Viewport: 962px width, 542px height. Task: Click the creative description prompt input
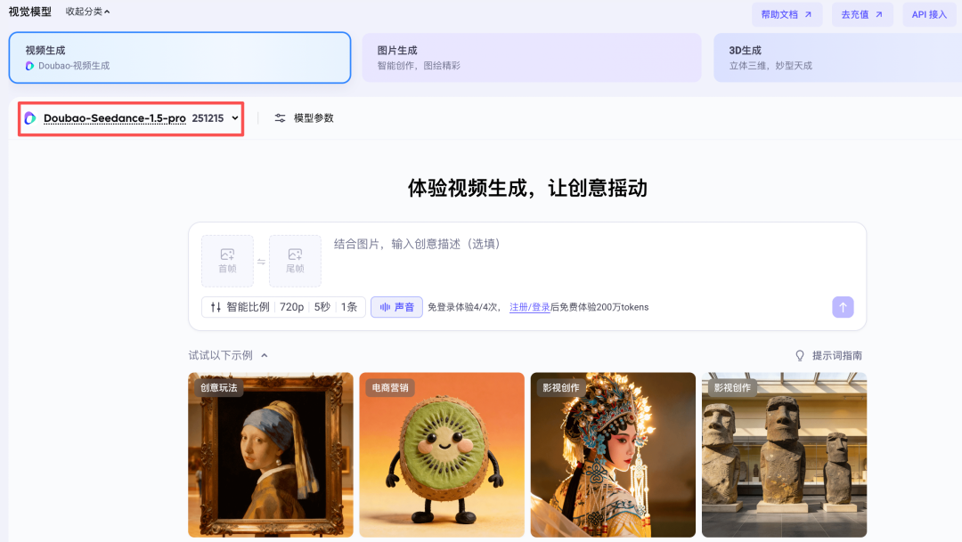[x=594, y=261]
